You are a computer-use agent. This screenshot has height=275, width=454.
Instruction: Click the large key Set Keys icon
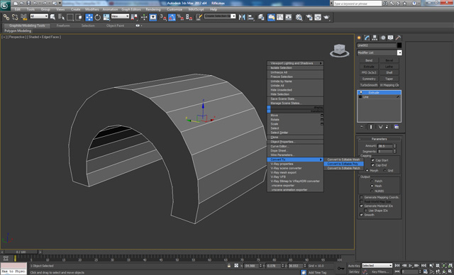point(340,269)
